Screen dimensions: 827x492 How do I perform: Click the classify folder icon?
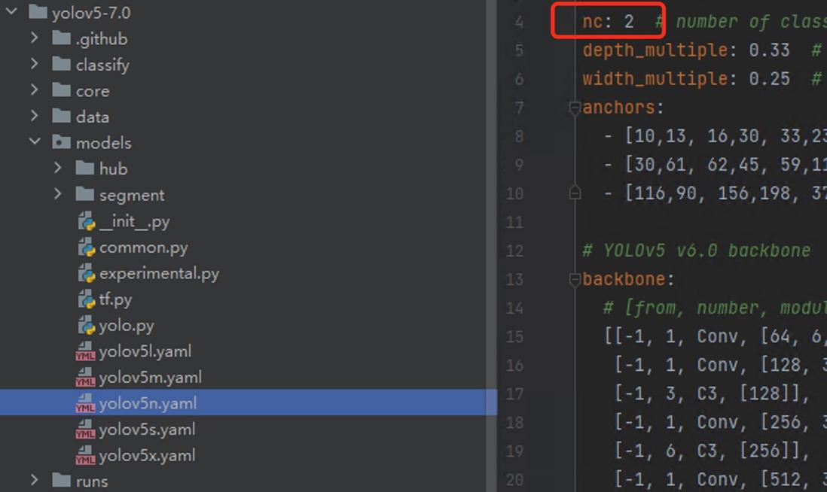coord(62,64)
